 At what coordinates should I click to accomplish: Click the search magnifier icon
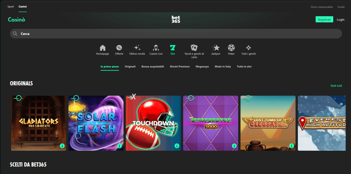point(15,34)
